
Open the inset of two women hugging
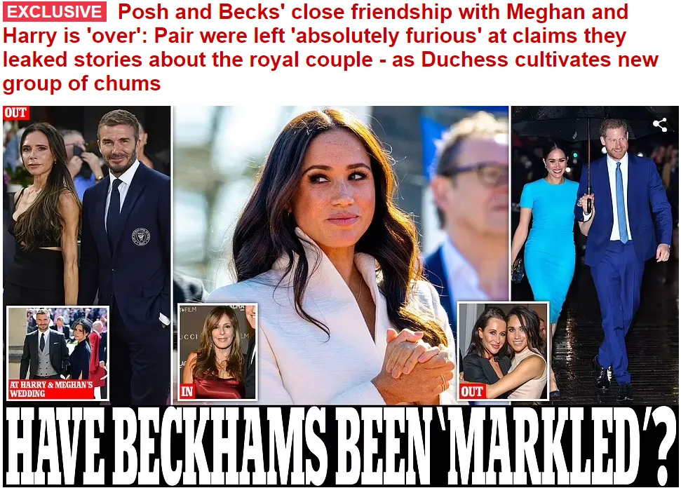pos(504,351)
